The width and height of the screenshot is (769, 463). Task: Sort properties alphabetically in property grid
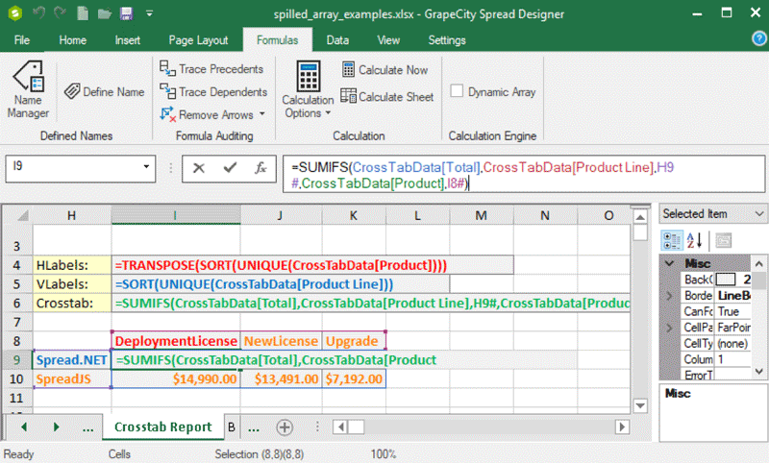[x=695, y=239]
